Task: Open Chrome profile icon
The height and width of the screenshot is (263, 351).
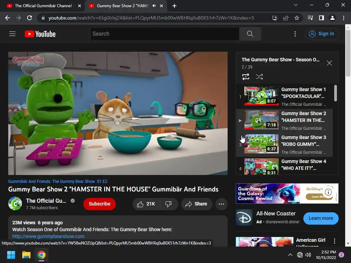Action: [x=332, y=18]
